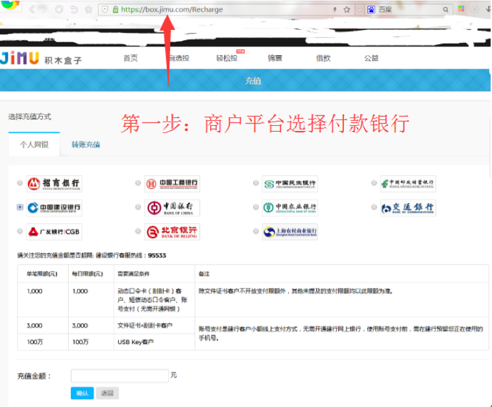Image resolution: width=492 pixels, height=407 pixels.
Task: Click the 中国民生银行 bank logo
Action: pyautogui.click(x=289, y=184)
